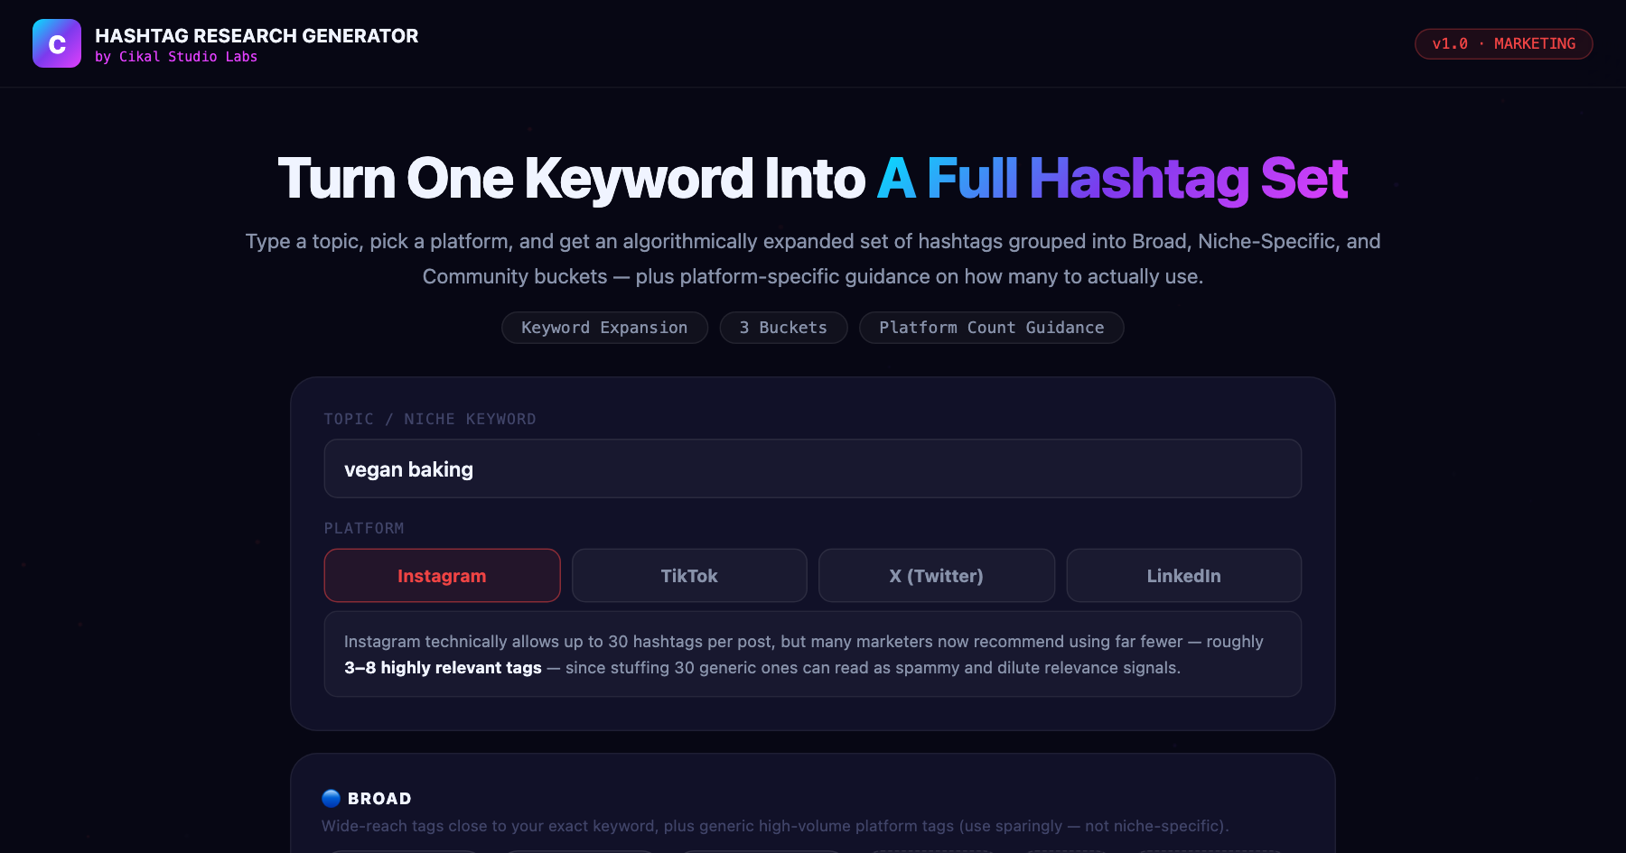Click the Instagram hashtag guidance note
This screenshot has height=853, width=1626.
pyautogui.click(x=813, y=654)
